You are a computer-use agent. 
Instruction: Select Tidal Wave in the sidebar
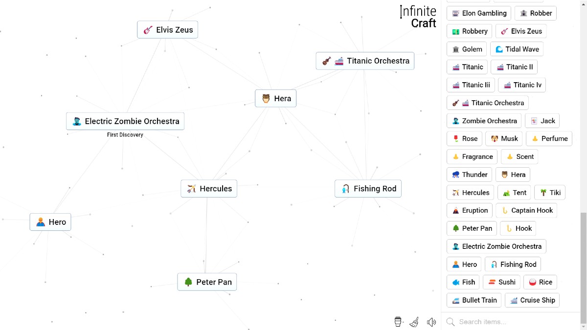[x=517, y=49]
